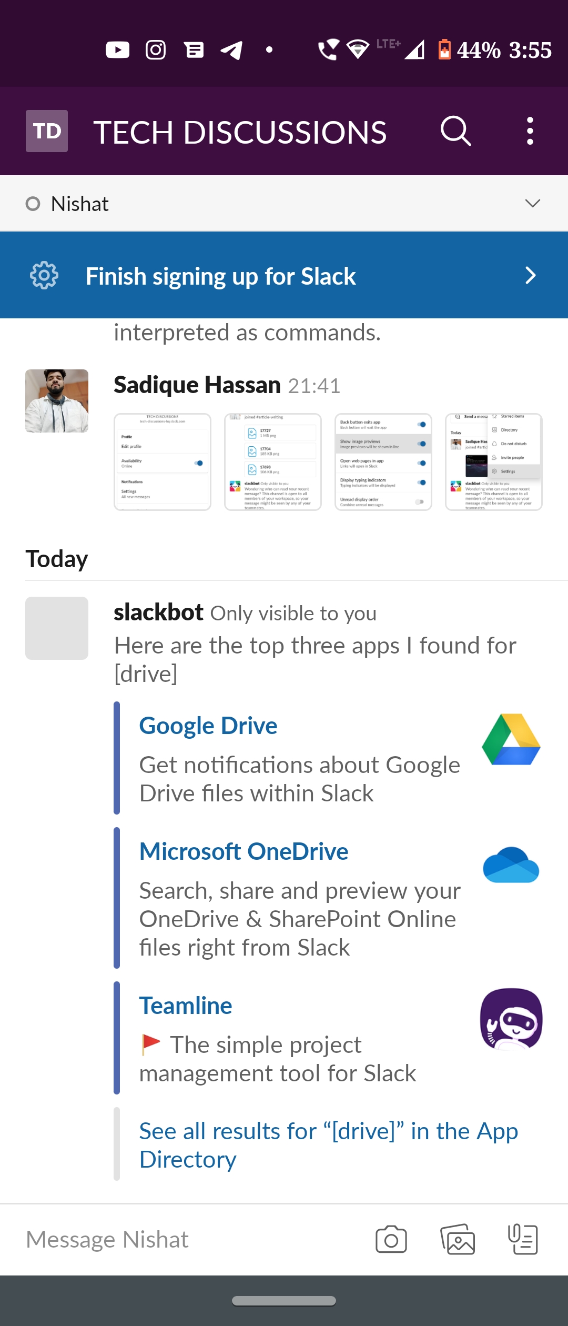Open image gallery attachment icon
568x1326 pixels.
point(458,1240)
